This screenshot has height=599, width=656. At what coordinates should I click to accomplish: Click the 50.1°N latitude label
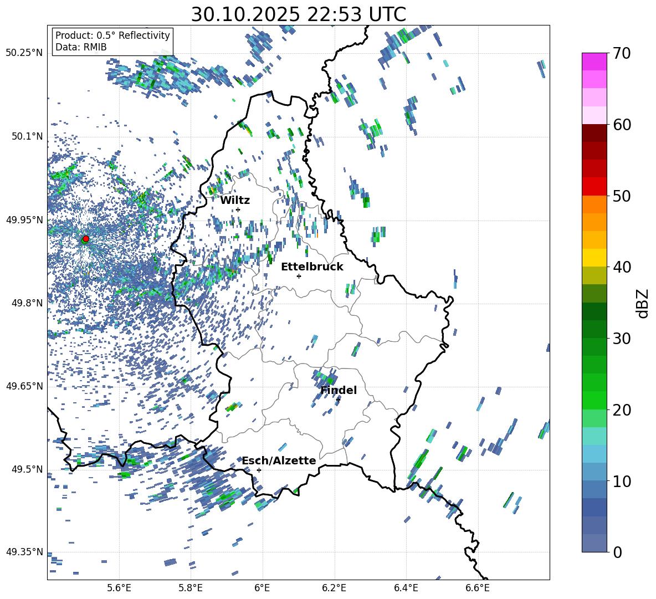27,136
